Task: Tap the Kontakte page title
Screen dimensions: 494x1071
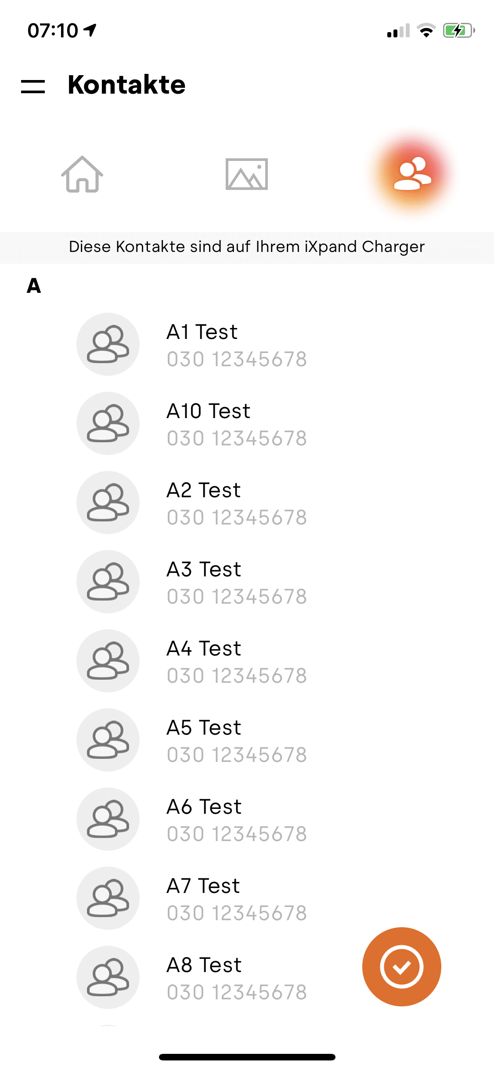Action: tap(126, 84)
